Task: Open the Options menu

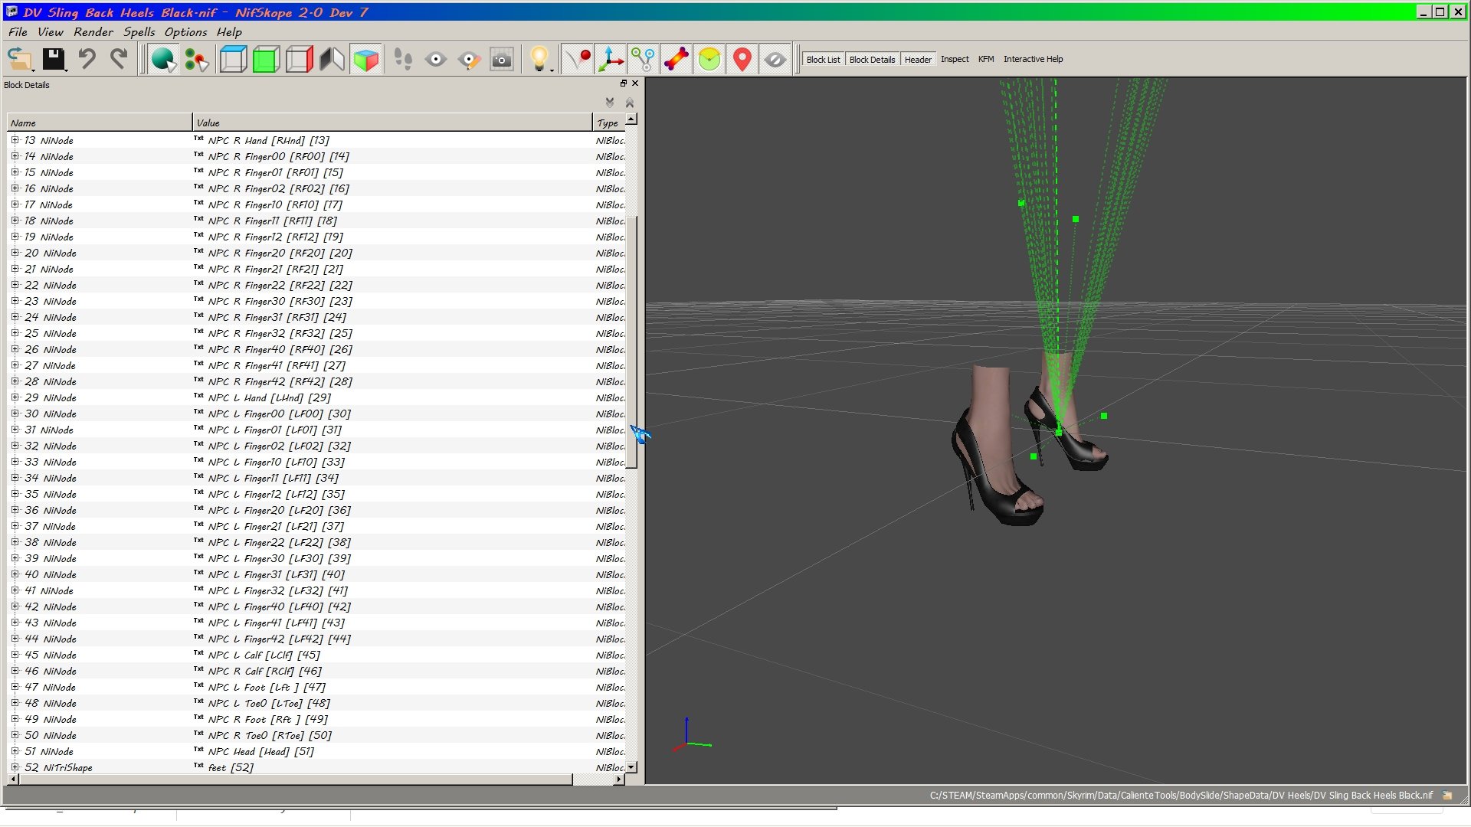Action: [x=185, y=31]
